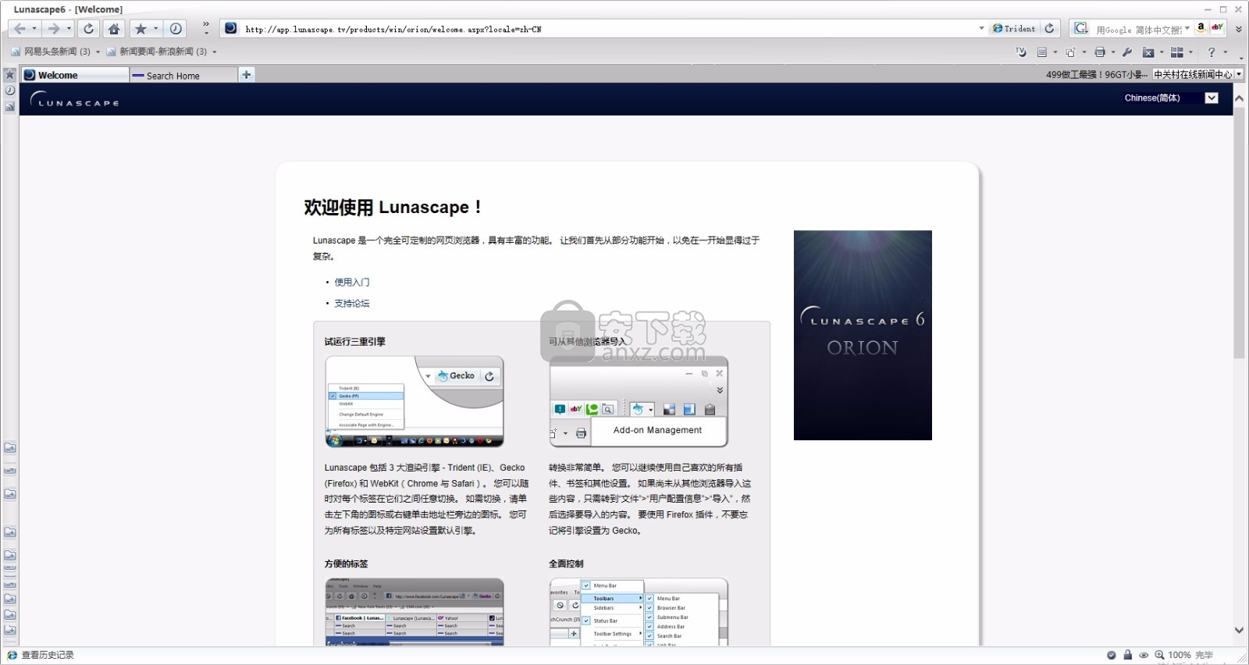
Task: Open the favorites star in the toolbar
Action: tap(141, 29)
